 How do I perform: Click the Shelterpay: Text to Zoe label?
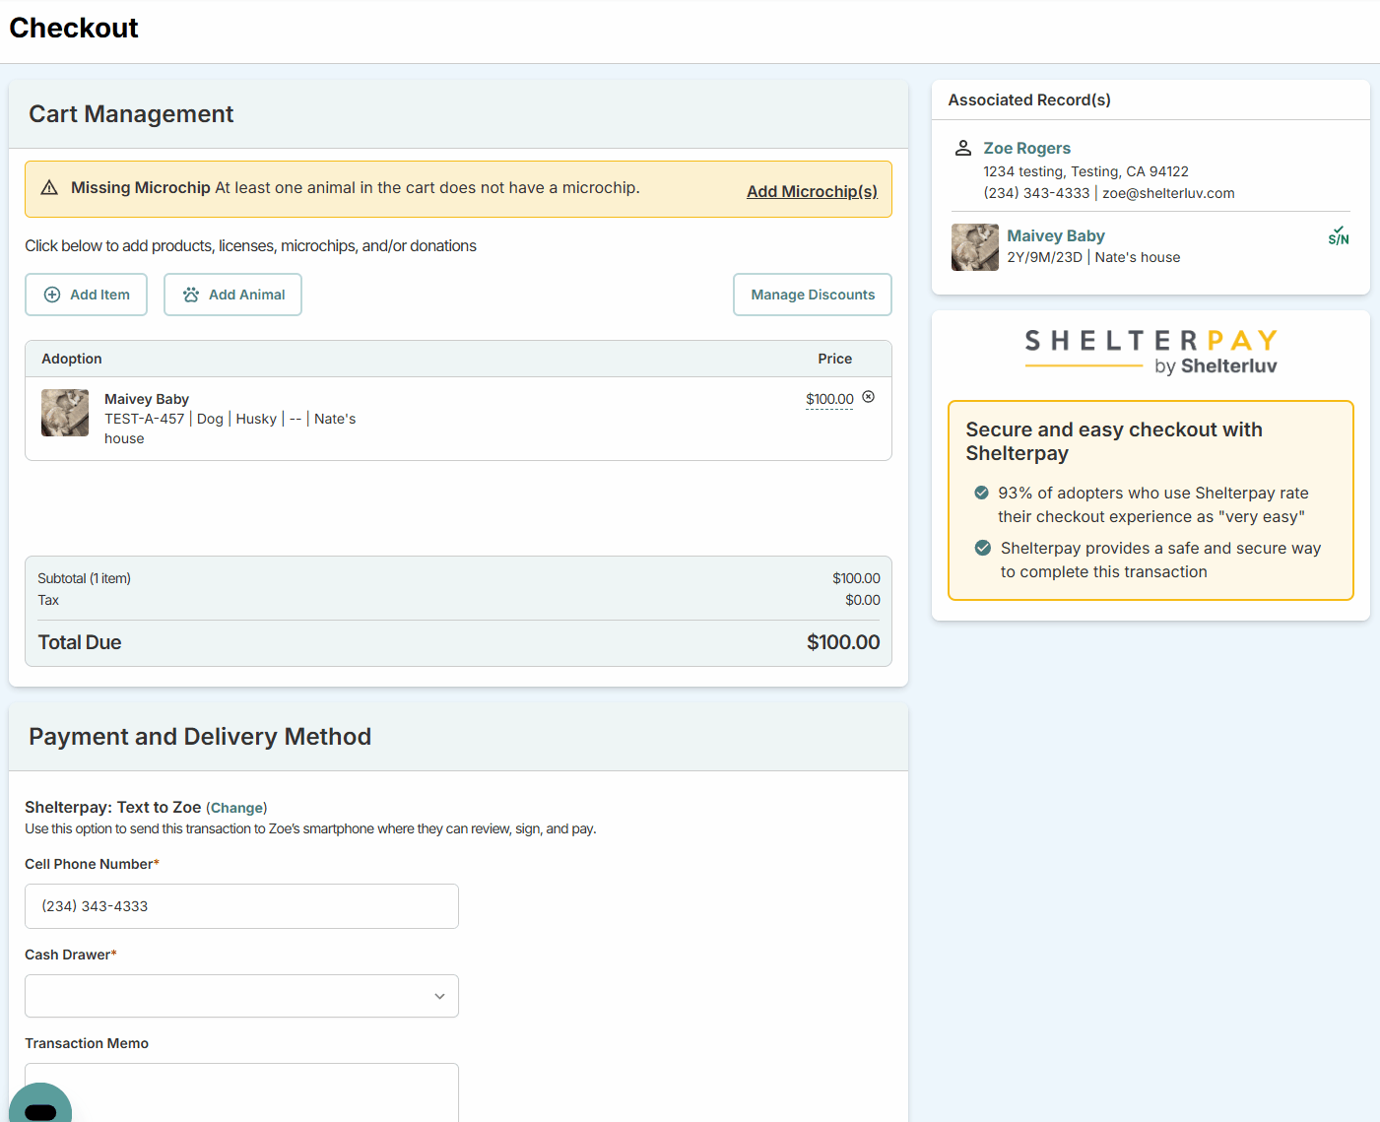[x=113, y=807]
